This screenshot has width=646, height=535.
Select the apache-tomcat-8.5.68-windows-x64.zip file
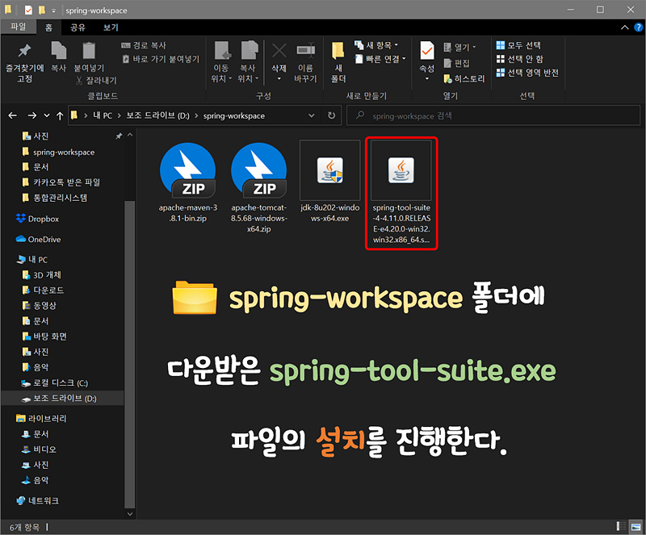tap(258, 187)
